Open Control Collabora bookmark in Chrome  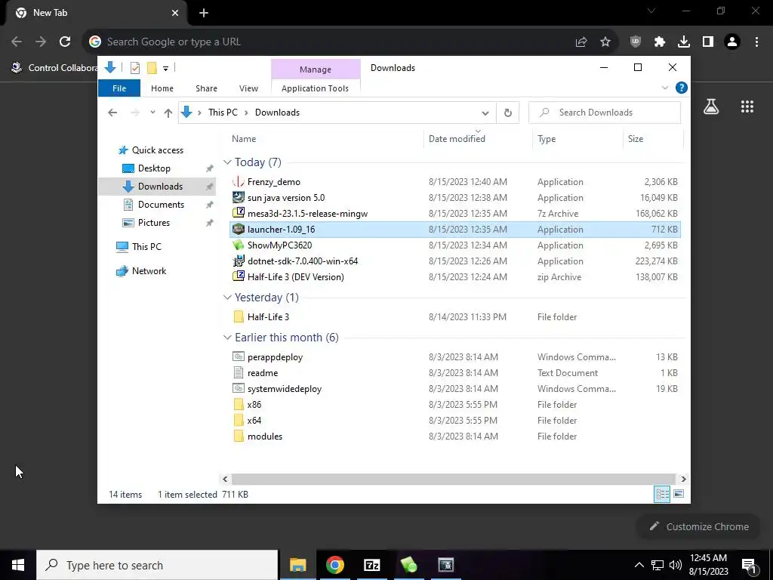pyautogui.click(x=54, y=67)
